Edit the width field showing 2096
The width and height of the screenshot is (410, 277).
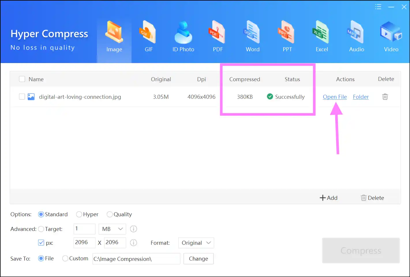click(x=85, y=243)
